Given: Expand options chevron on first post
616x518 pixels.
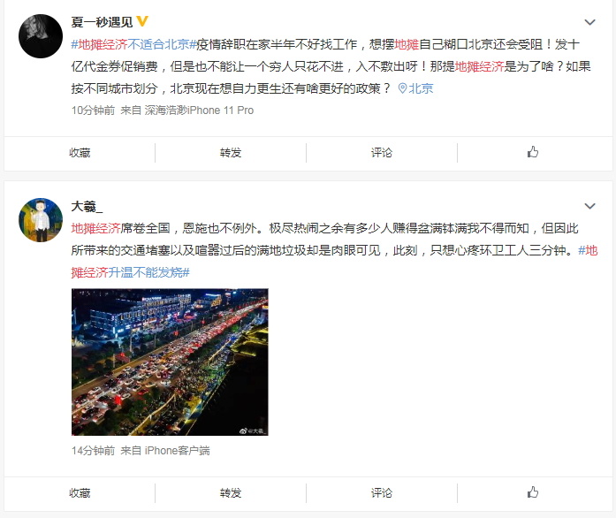Looking at the screenshot, I should [x=589, y=22].
